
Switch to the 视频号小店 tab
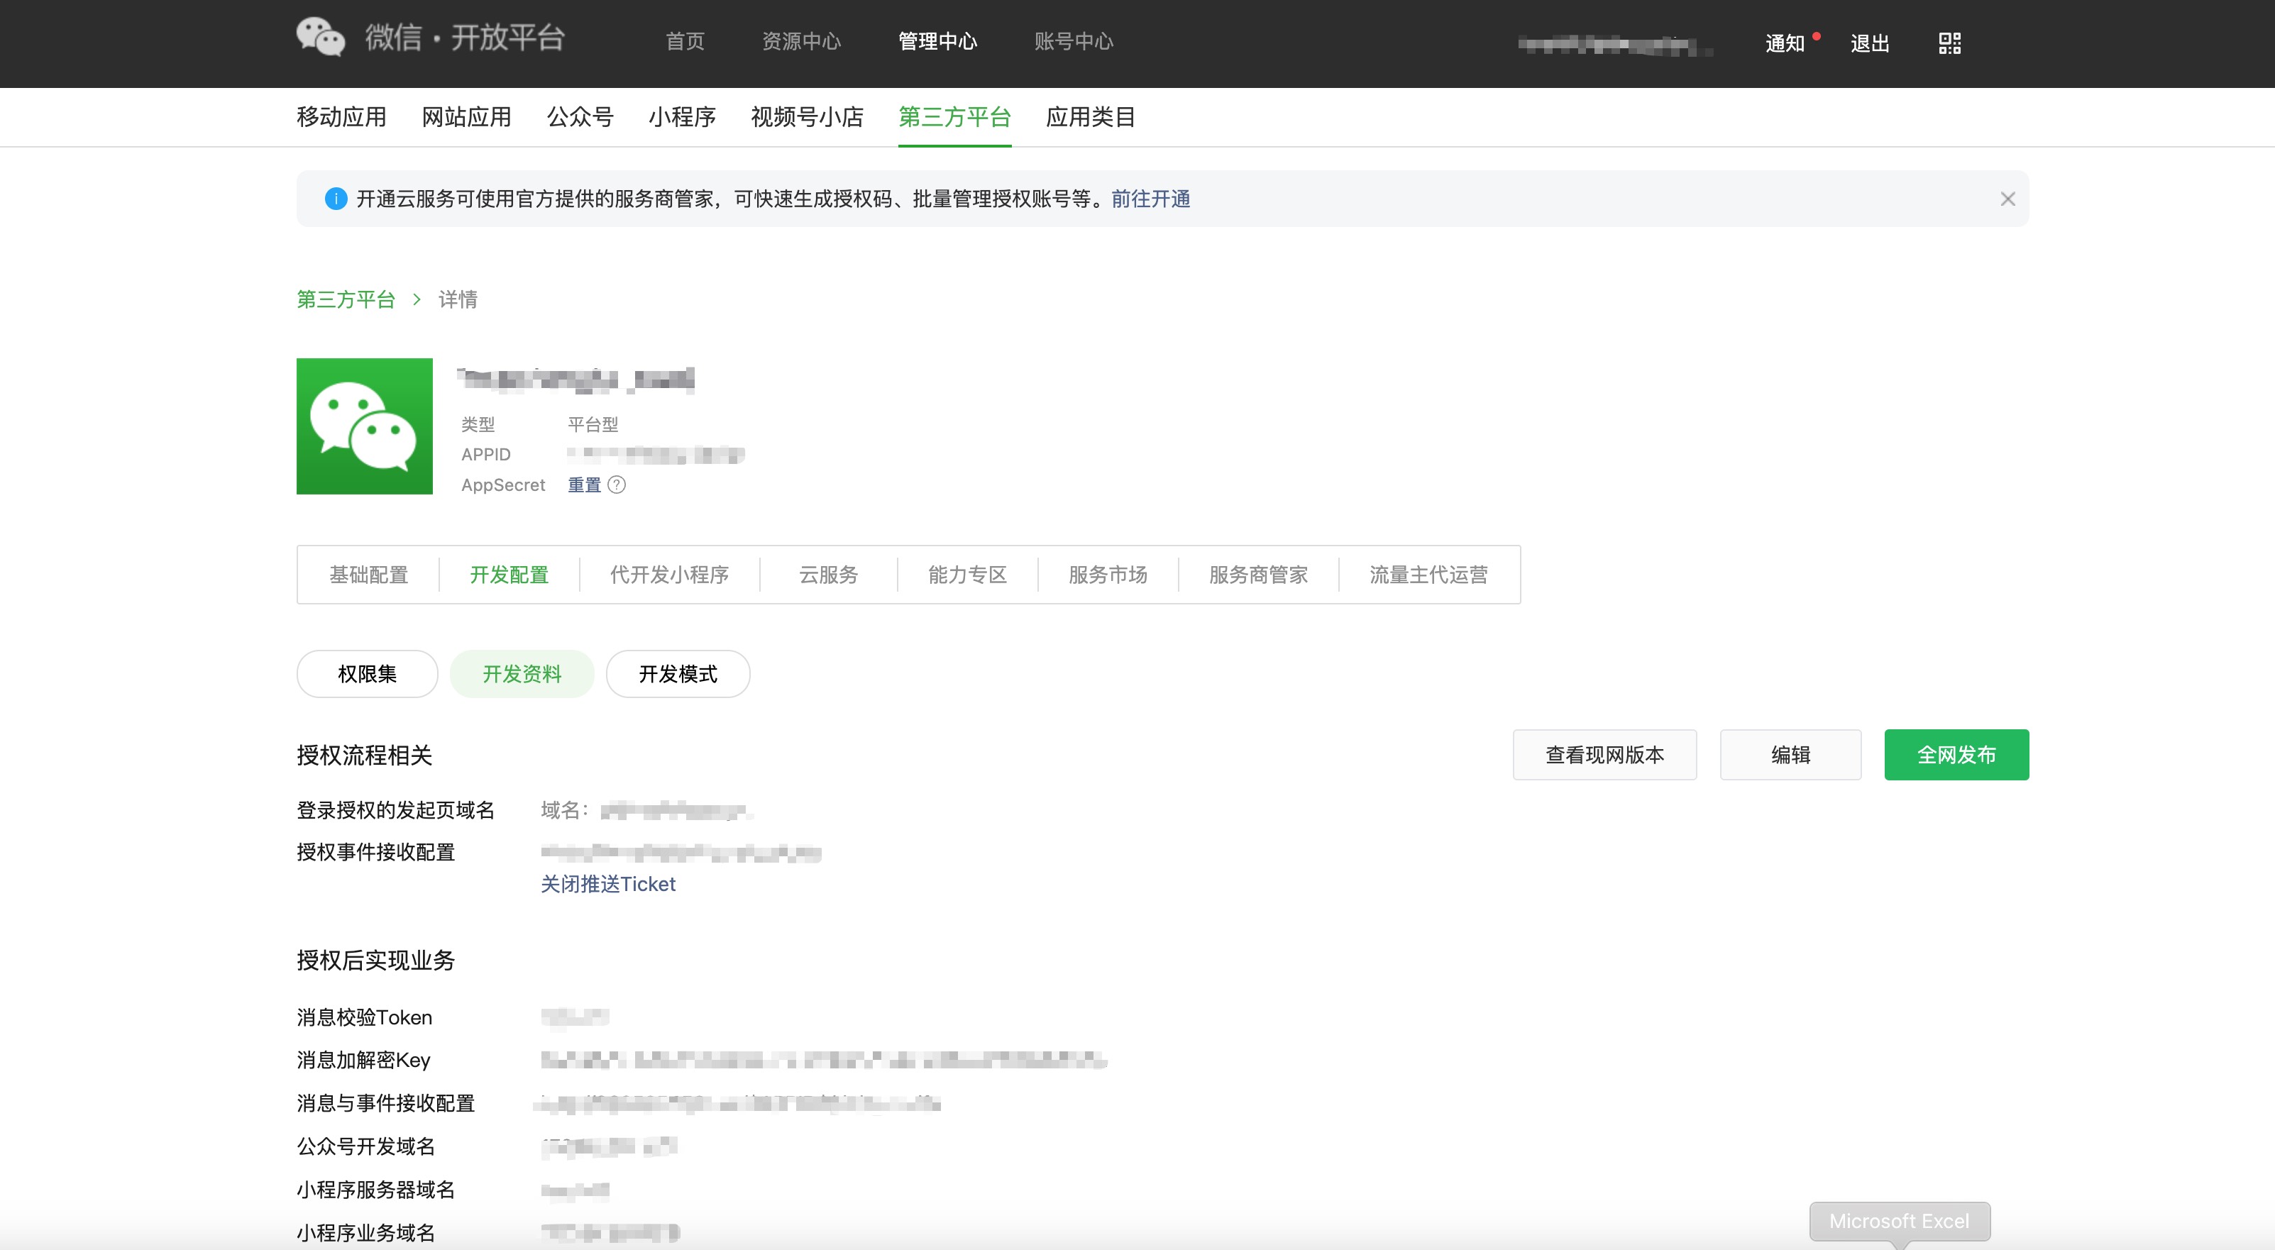click(808, 116)
